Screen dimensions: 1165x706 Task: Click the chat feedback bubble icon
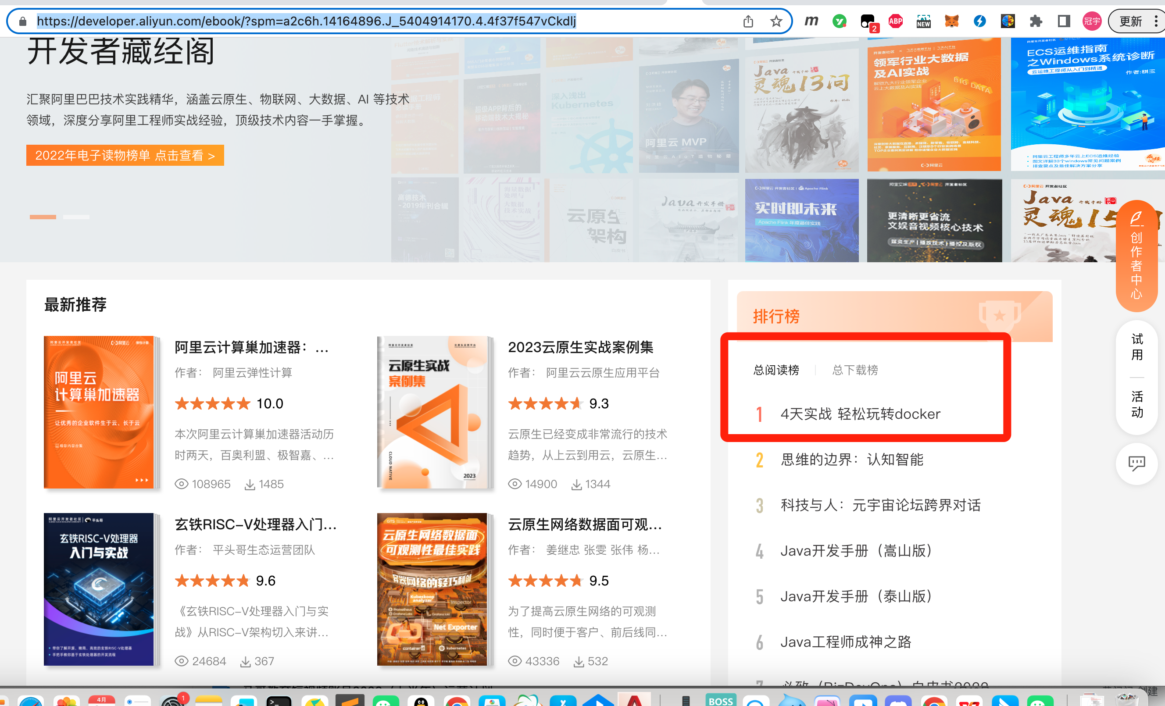(x=1136, y=463)
